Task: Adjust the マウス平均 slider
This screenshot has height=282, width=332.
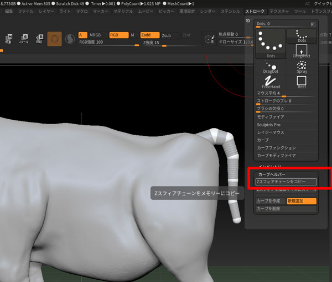Action: pyautogui.click(x=286, y=94)
